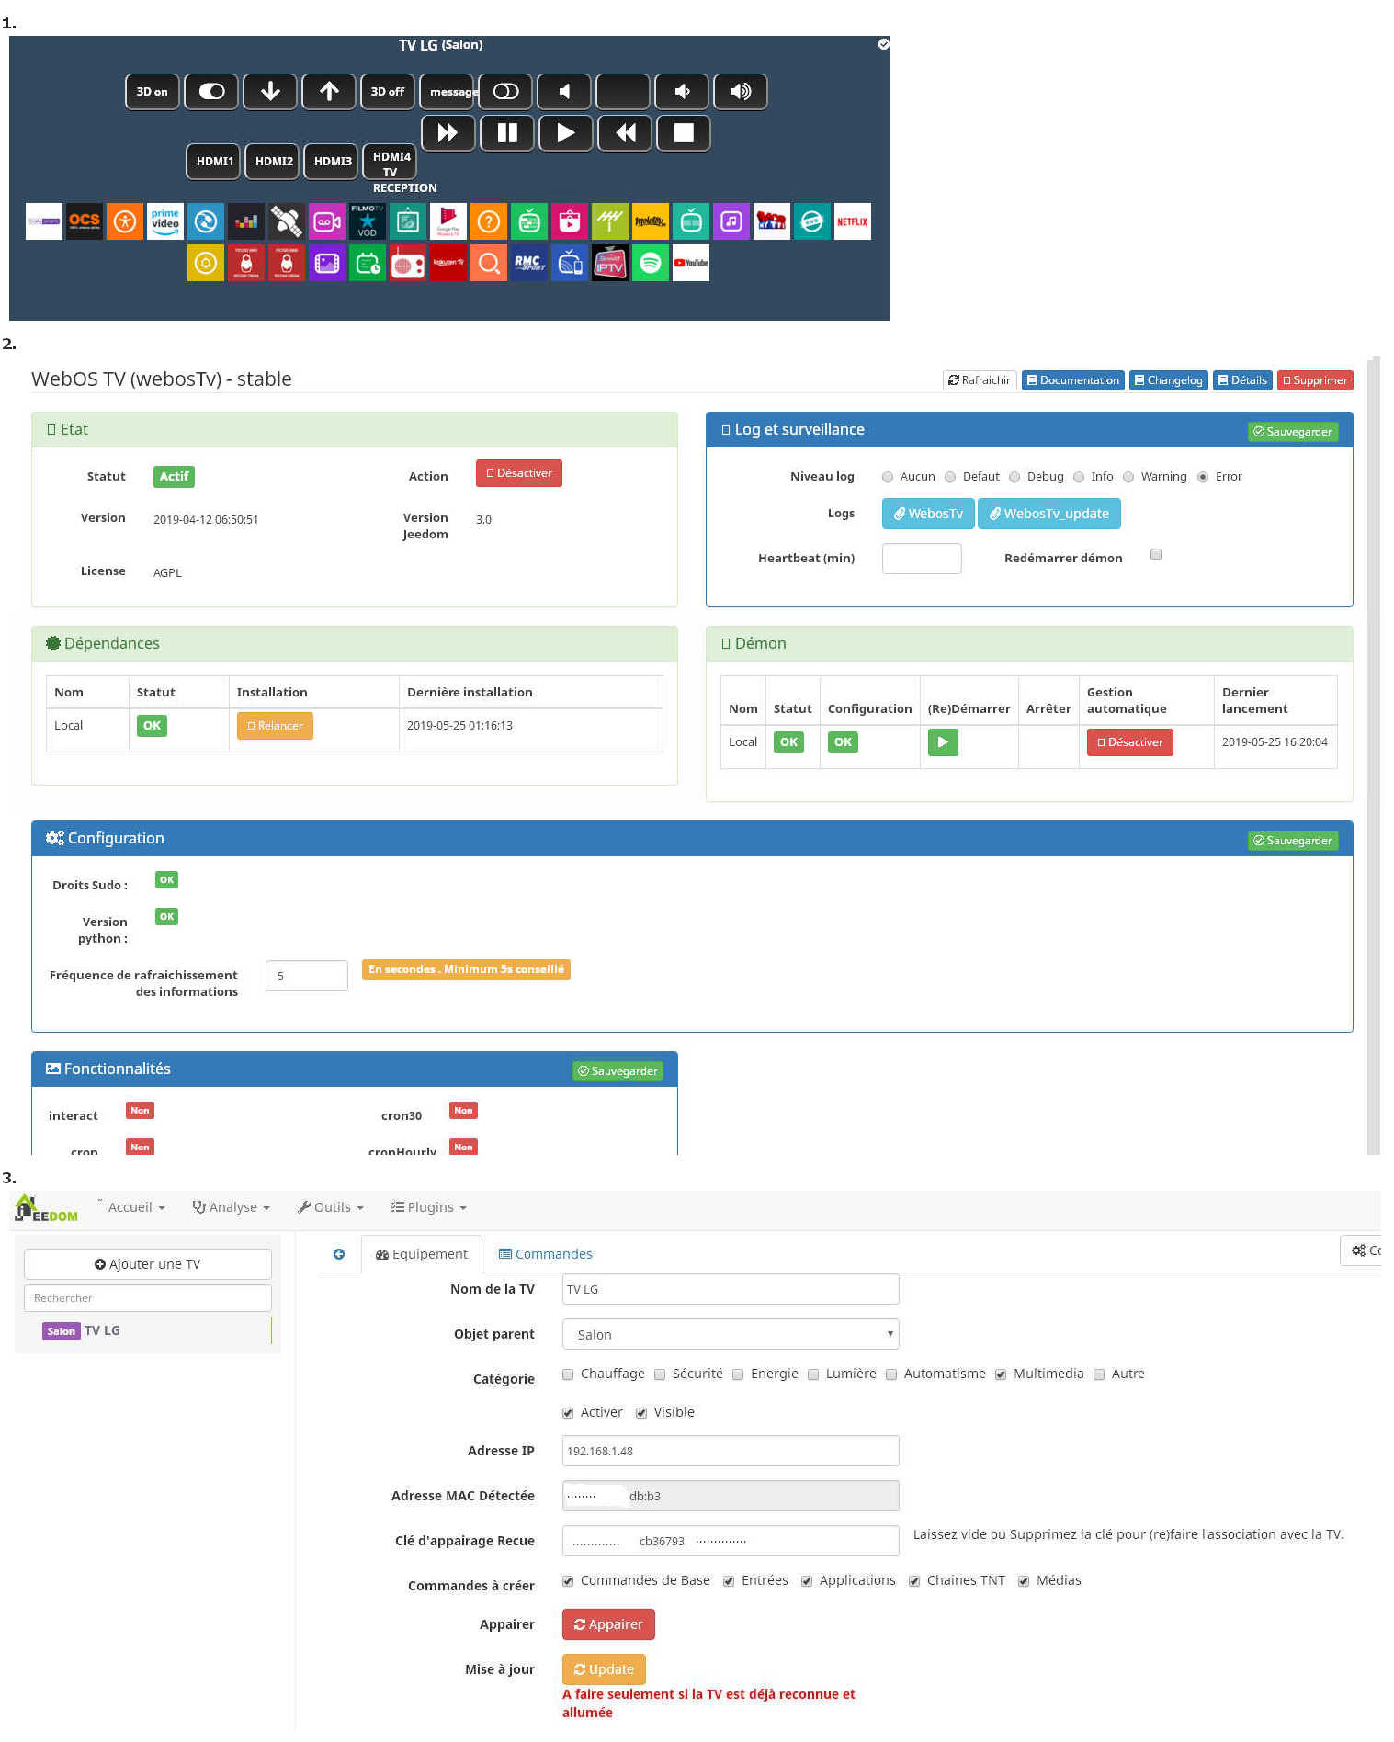Viewport: 1394px width, 1742px height.
Task: Open the Rakuten TV app tile
Action: [x=448, y=263]
